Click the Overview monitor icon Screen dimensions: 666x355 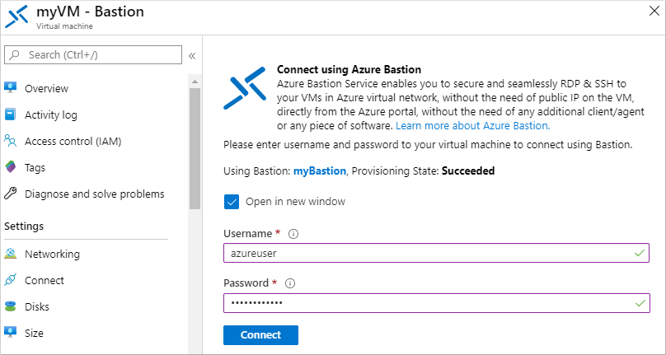(10, 88)
